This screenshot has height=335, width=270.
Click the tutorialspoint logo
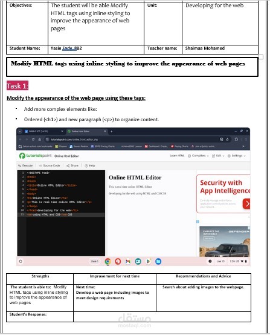(36, 156)
